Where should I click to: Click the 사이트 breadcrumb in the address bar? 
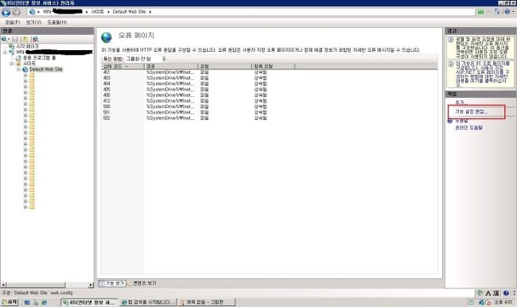(98, 12)
